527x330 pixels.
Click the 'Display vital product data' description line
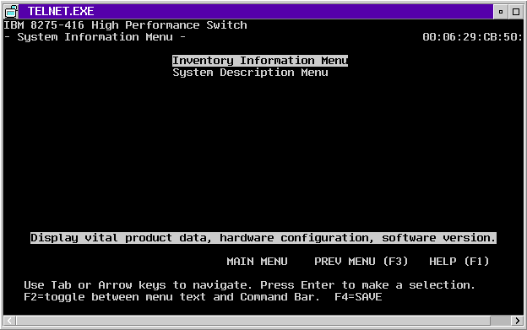tap(263, 238)
